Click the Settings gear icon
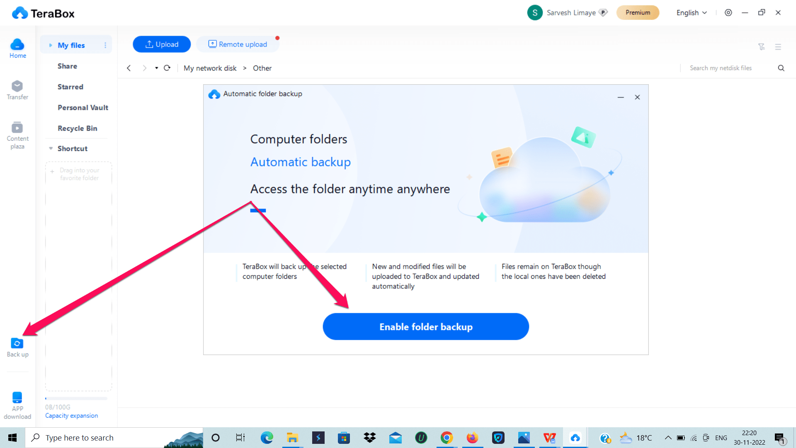The width and height of the screenshot is (796, 448). (x=728, y=12)
